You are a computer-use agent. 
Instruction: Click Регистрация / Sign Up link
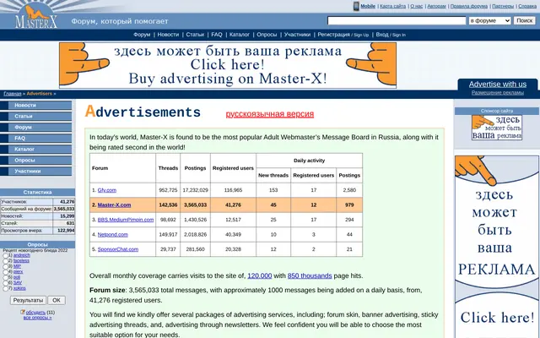tap(343, 35)
